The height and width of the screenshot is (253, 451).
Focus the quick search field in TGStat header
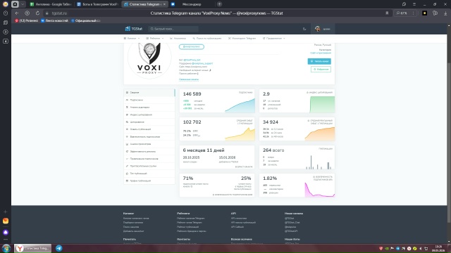[173, 29]
